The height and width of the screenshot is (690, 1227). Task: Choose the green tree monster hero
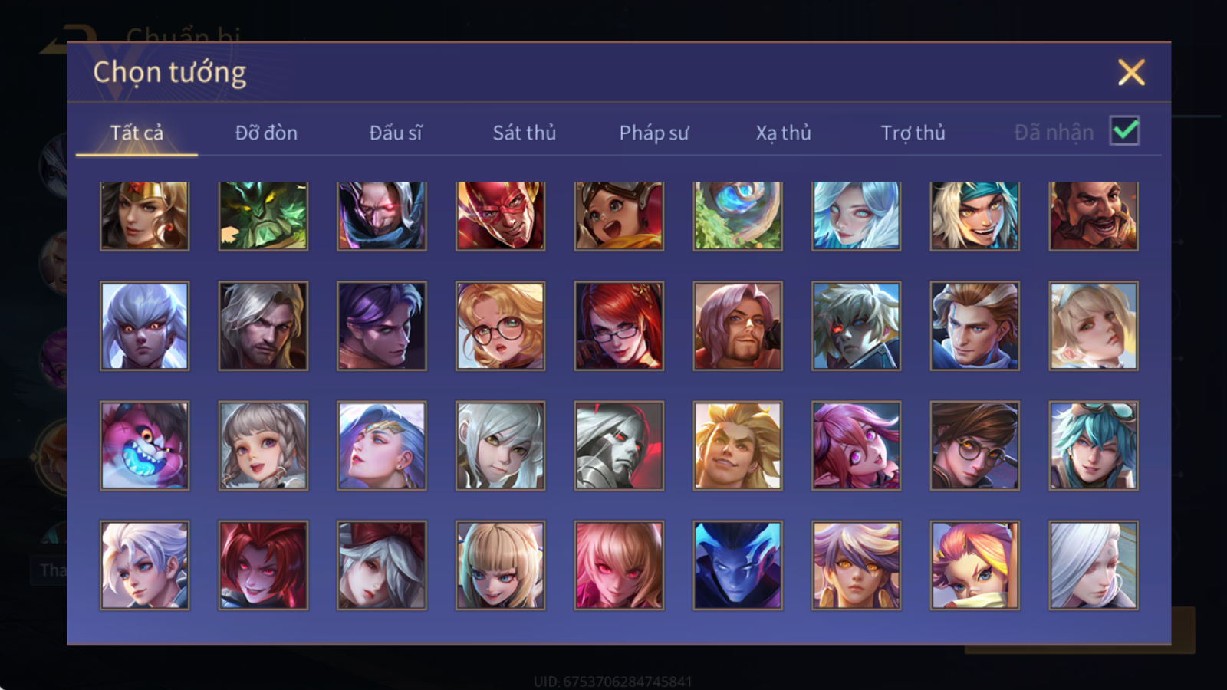tap(263, 216)
